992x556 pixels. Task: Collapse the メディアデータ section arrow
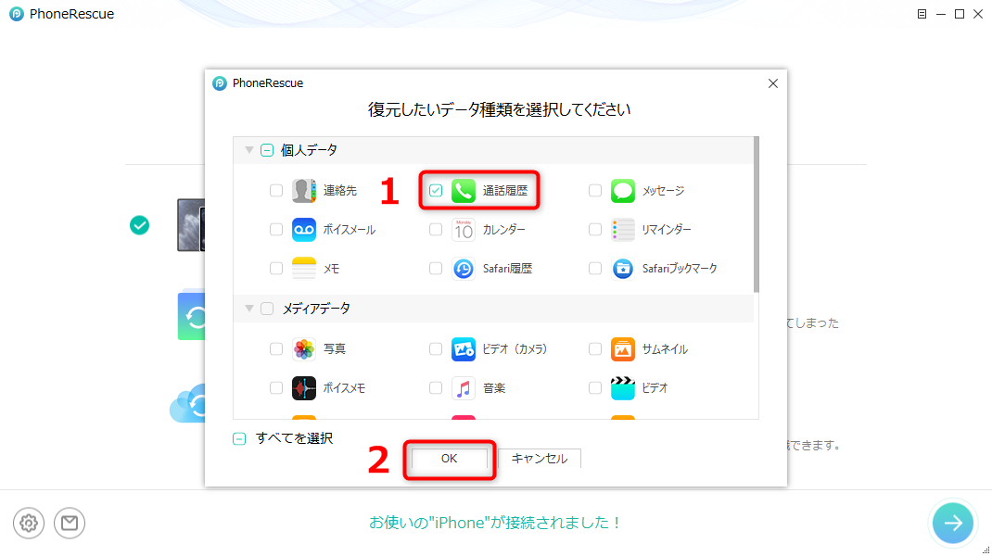pyautogui.click(x=249, y=309)
